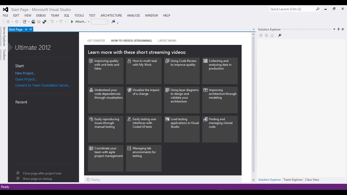The height and width of the screenshot is (195, 347).
Task: Select the Solution Explorer bottom tab
Action: (x=270, y=180)
